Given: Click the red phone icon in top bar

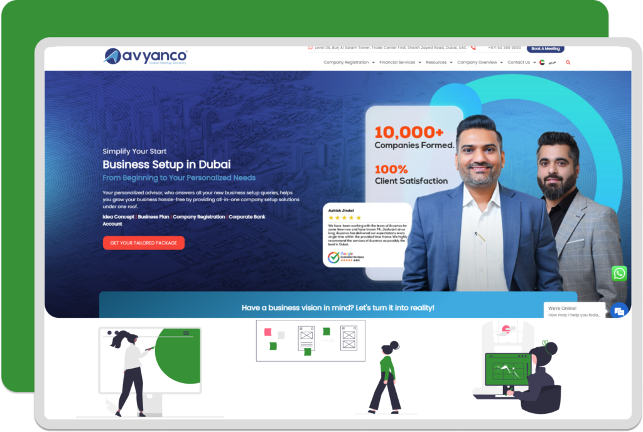Looking at the screenshot, I should tap(473, 48).
